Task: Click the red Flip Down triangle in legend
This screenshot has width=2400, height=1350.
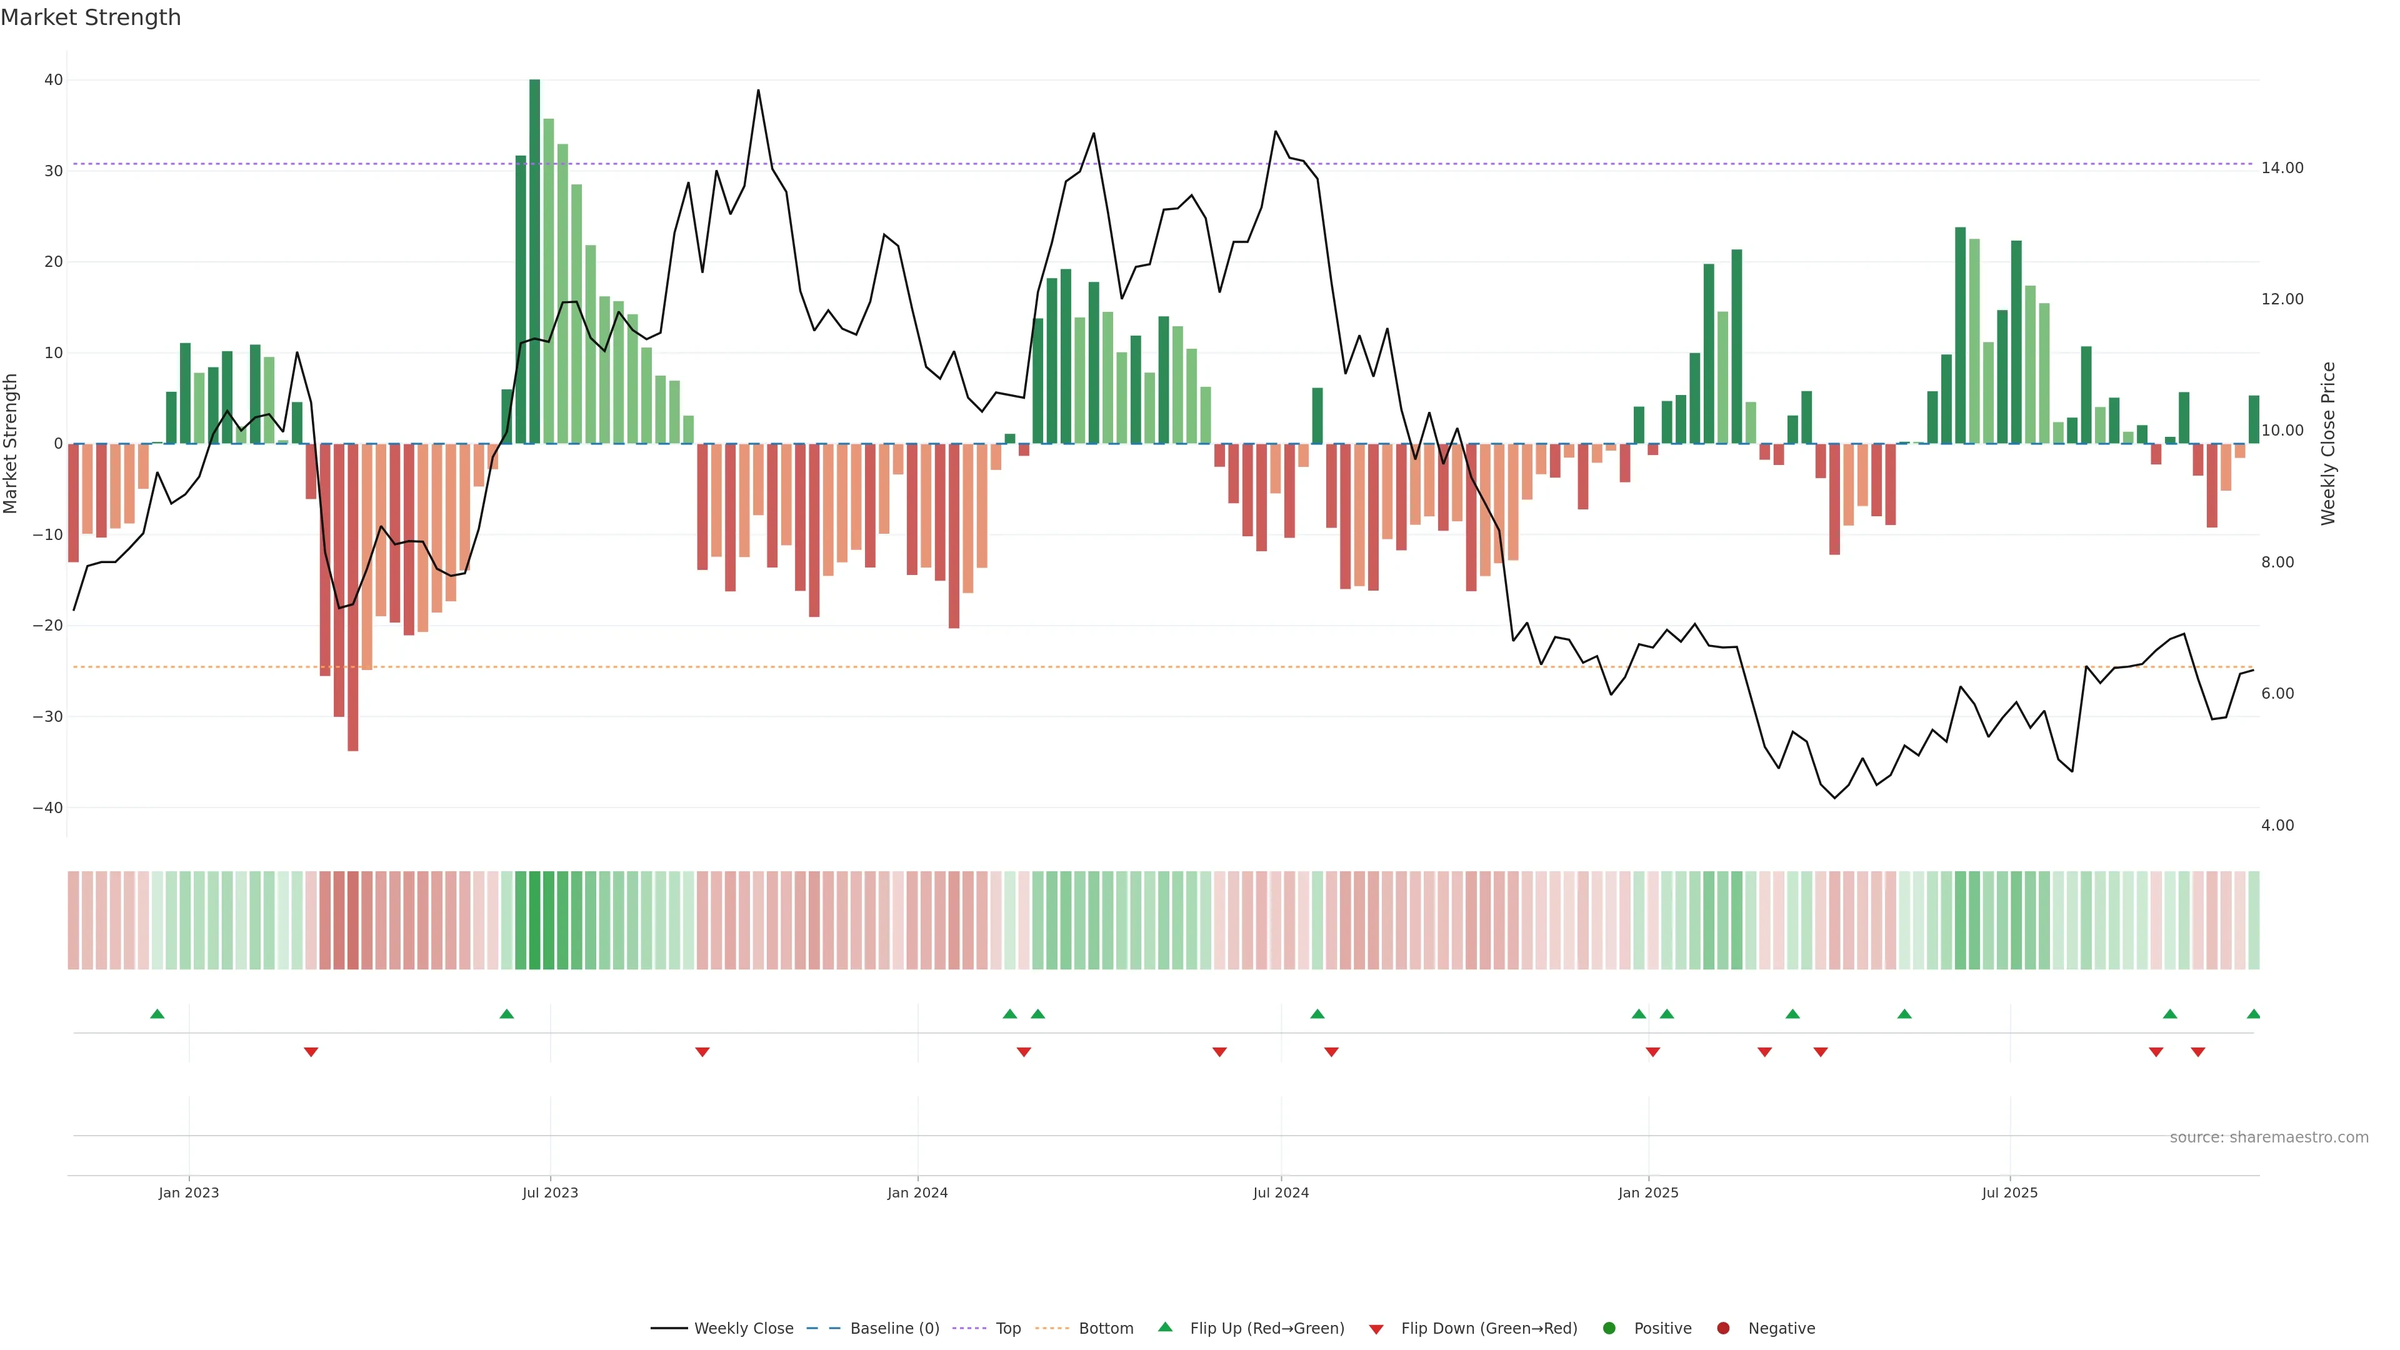Action: [x=1376, y=1329]
